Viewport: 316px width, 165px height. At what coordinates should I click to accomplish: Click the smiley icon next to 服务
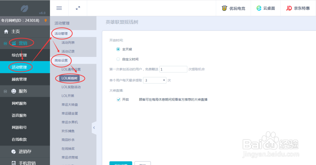click(x=14, y=91)
